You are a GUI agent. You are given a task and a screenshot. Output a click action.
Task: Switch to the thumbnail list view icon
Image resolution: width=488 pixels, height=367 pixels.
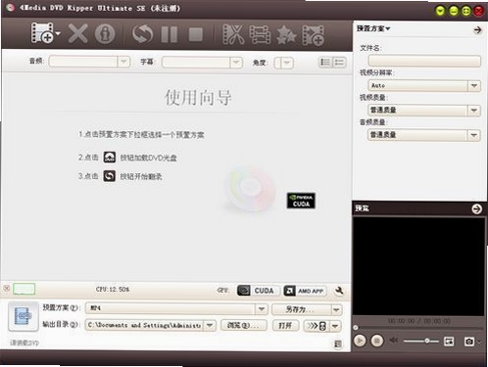point(339,62)
